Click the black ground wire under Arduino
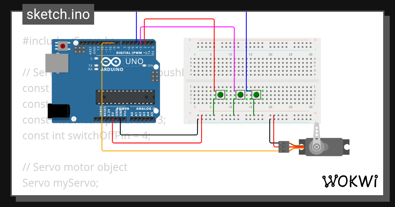 point(158,135)
